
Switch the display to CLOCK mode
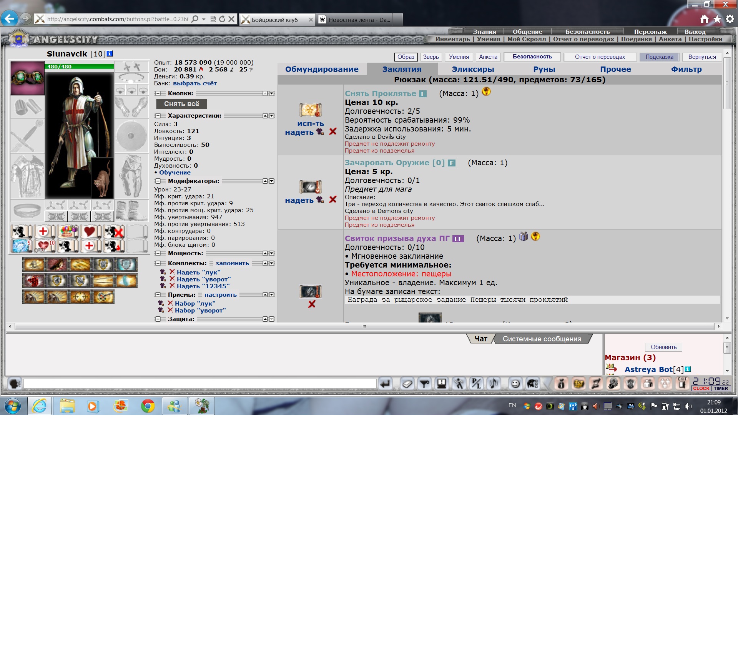[x=701, y=389]
